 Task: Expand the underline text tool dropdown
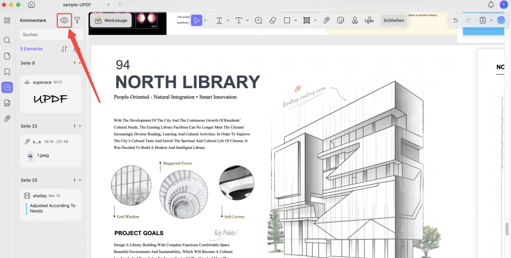point(228,20)
